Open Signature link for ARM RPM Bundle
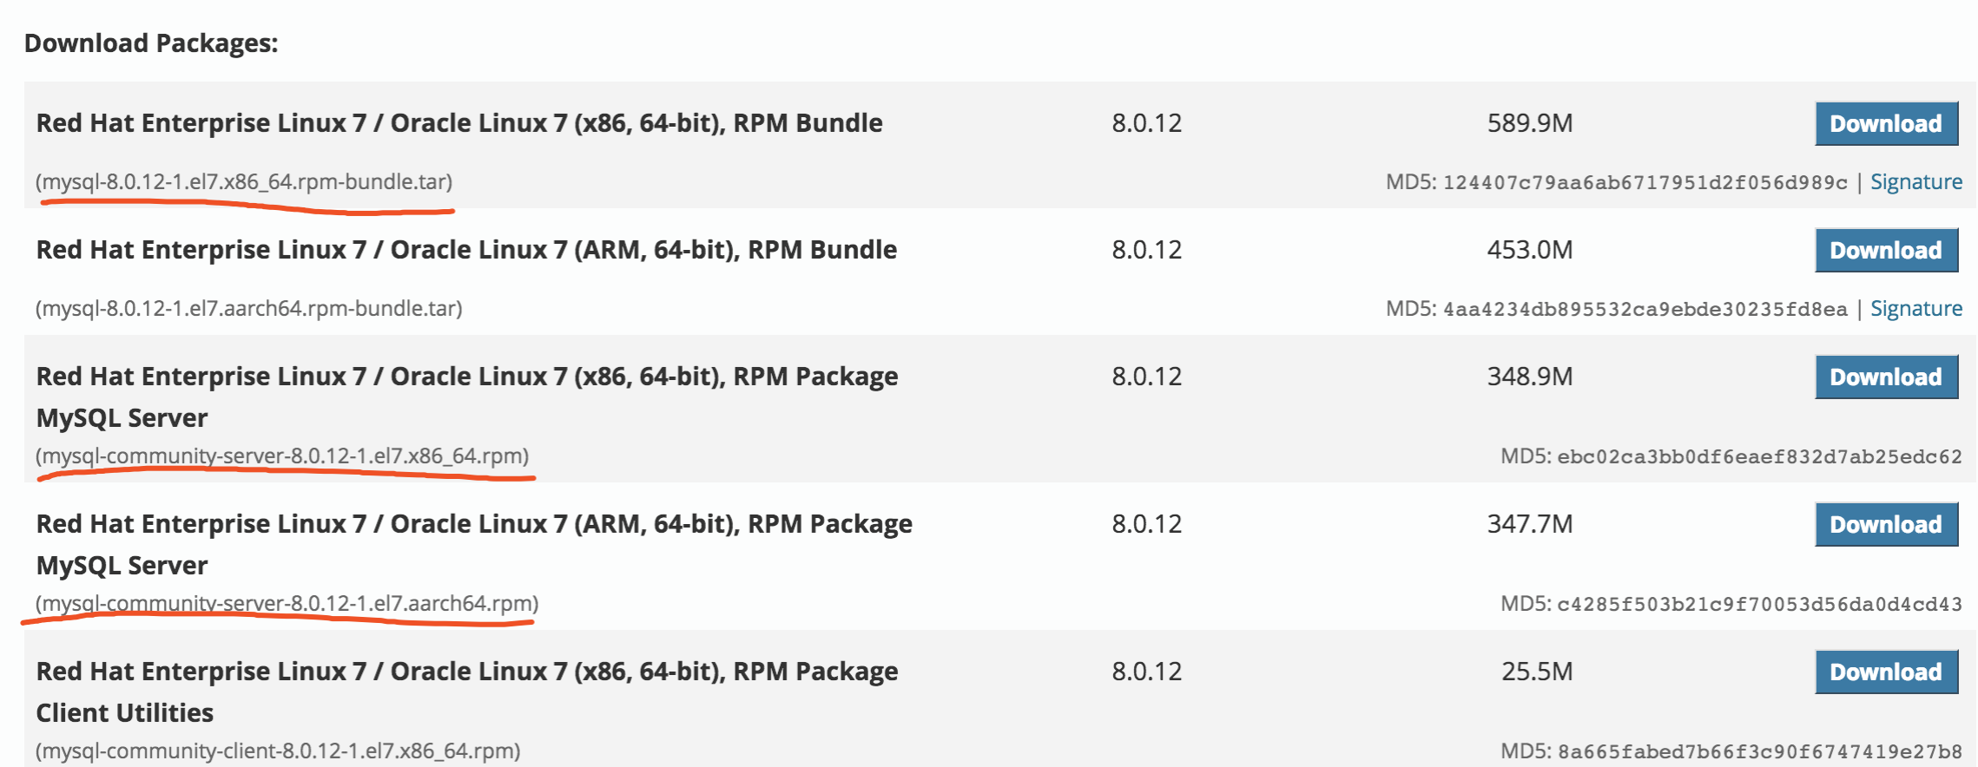This screenshot has width=1978, height=767. pos(1915,309)
